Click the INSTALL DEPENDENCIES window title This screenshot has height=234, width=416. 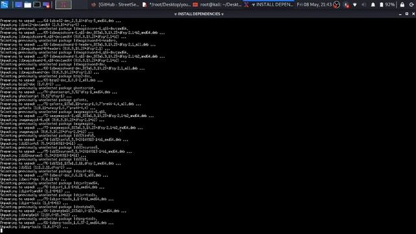pyautogui.click(x=199, y=14)
